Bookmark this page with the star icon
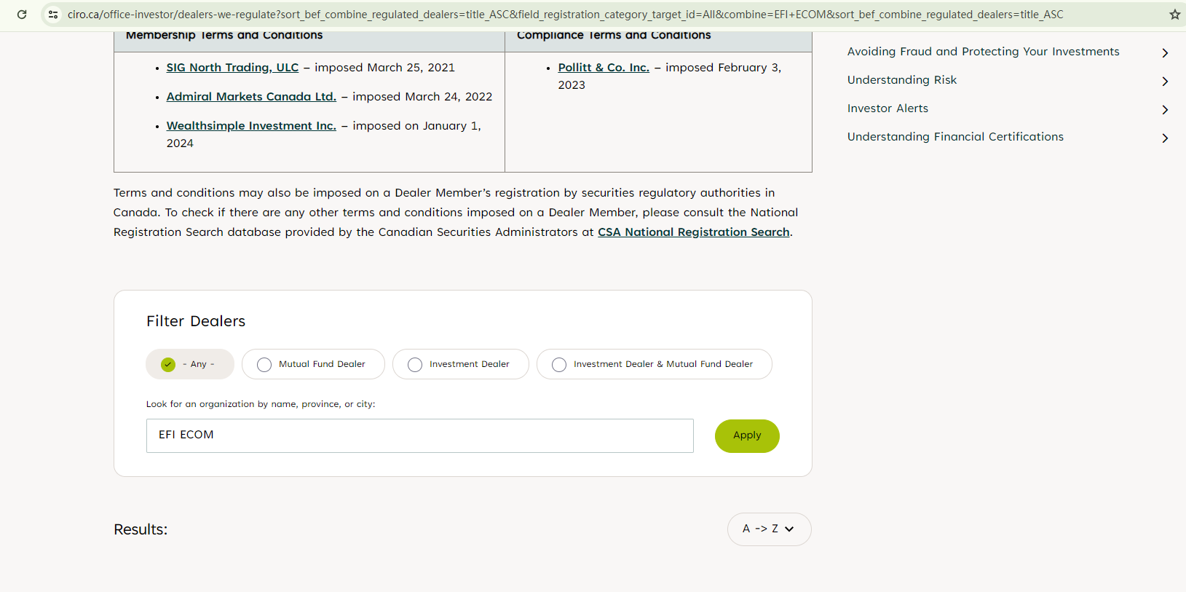 (1174, 15)
